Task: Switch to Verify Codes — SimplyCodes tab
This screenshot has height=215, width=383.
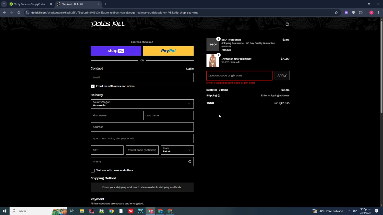Action: 30,4
